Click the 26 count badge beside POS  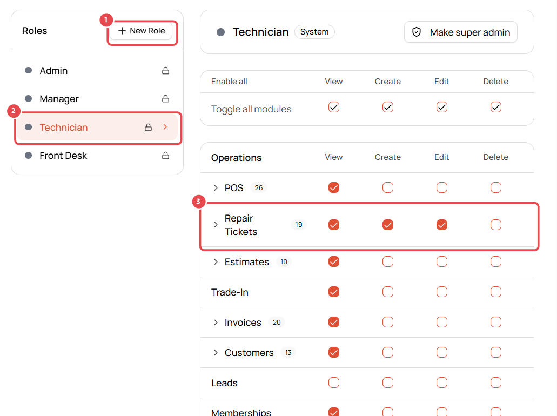click(x=259, y=188)
